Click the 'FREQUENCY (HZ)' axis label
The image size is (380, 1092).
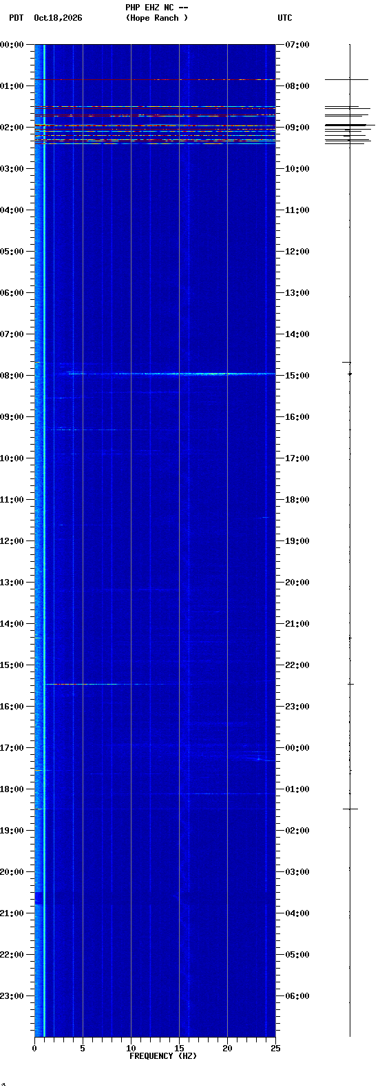pos(163,1056)
